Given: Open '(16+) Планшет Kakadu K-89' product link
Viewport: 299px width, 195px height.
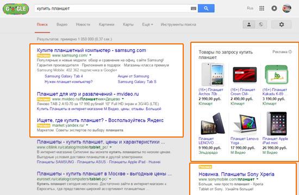Looking at the screenshot, I should point(275,92).
